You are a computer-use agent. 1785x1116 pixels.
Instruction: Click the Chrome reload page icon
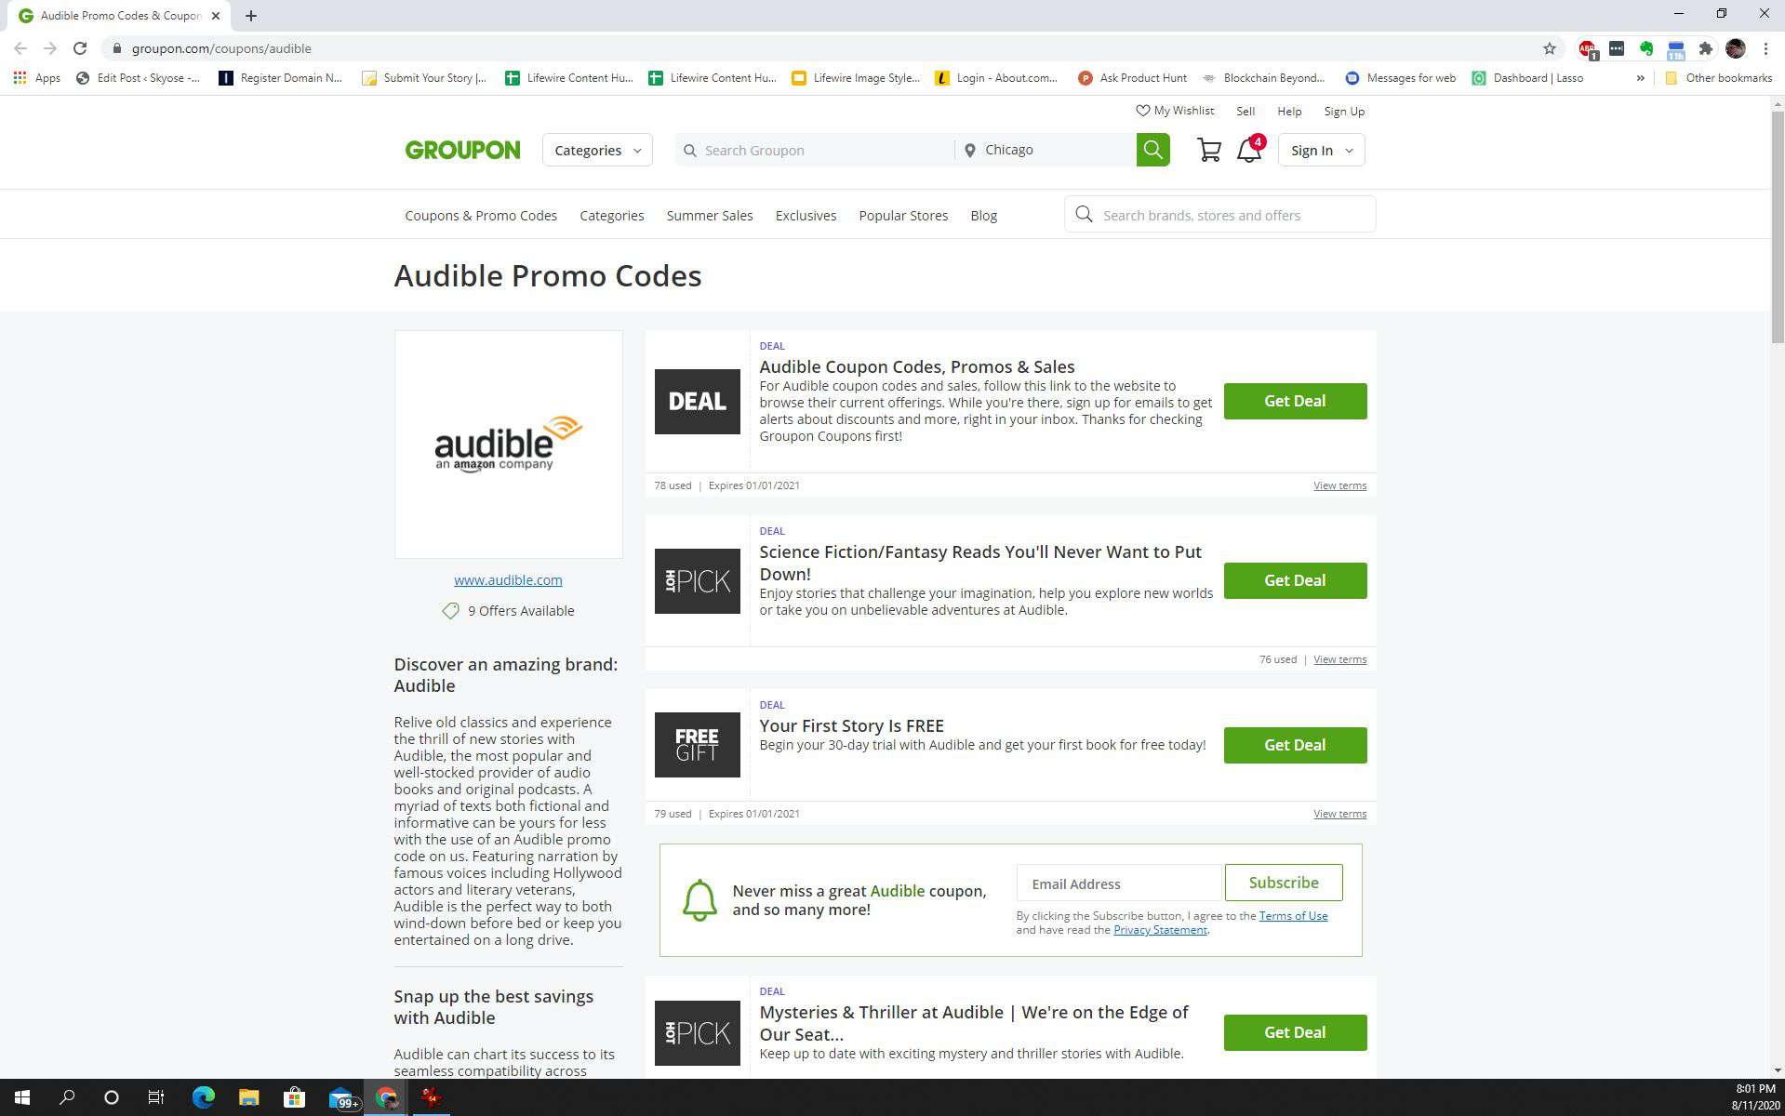(x=80, y=48)
